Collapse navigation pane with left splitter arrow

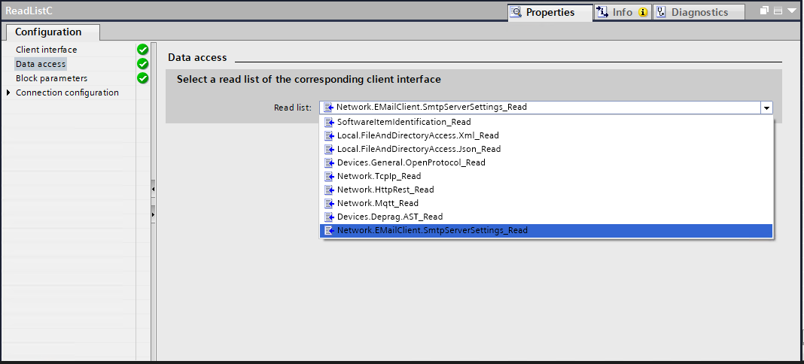(x=153, y=187)
